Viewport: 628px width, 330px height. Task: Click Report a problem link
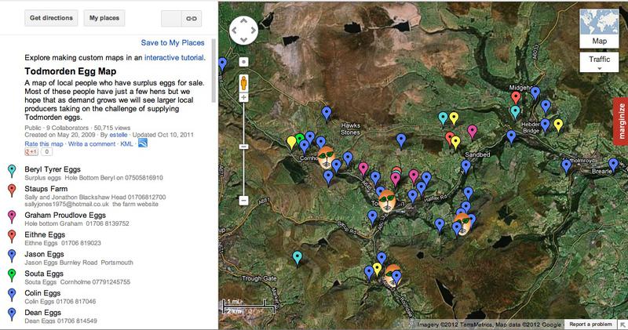590,325
